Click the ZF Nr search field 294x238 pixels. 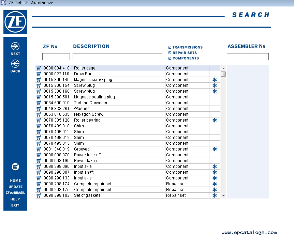coord(56,57)
